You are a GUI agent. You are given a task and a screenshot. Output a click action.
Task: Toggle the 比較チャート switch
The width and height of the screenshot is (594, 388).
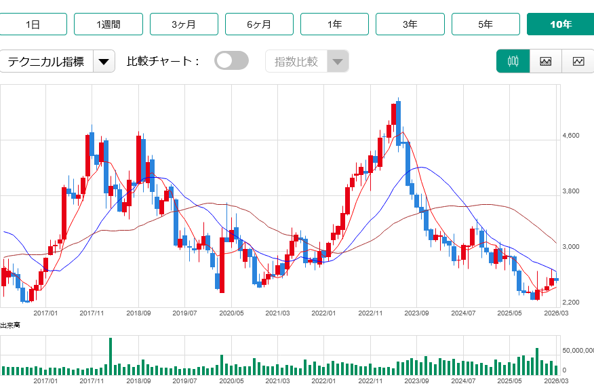pos(232,61)
